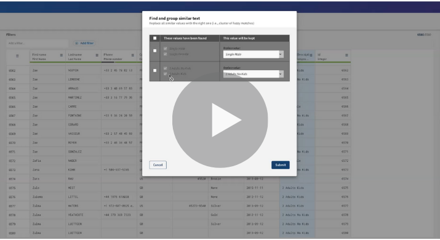Open the row-number column menu icon
Viewport: 440px width, 240px height.
(x=17, y=56)
